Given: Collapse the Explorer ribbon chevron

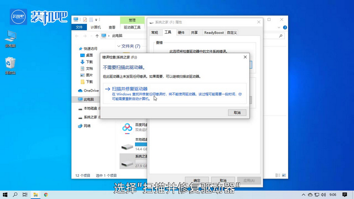Looking at the screenshot, I should point(279,27).
